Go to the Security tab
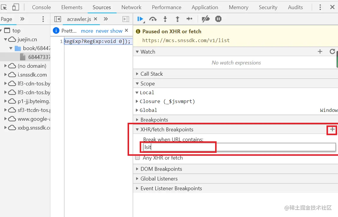The image size is (338, 217). point(268,7)
